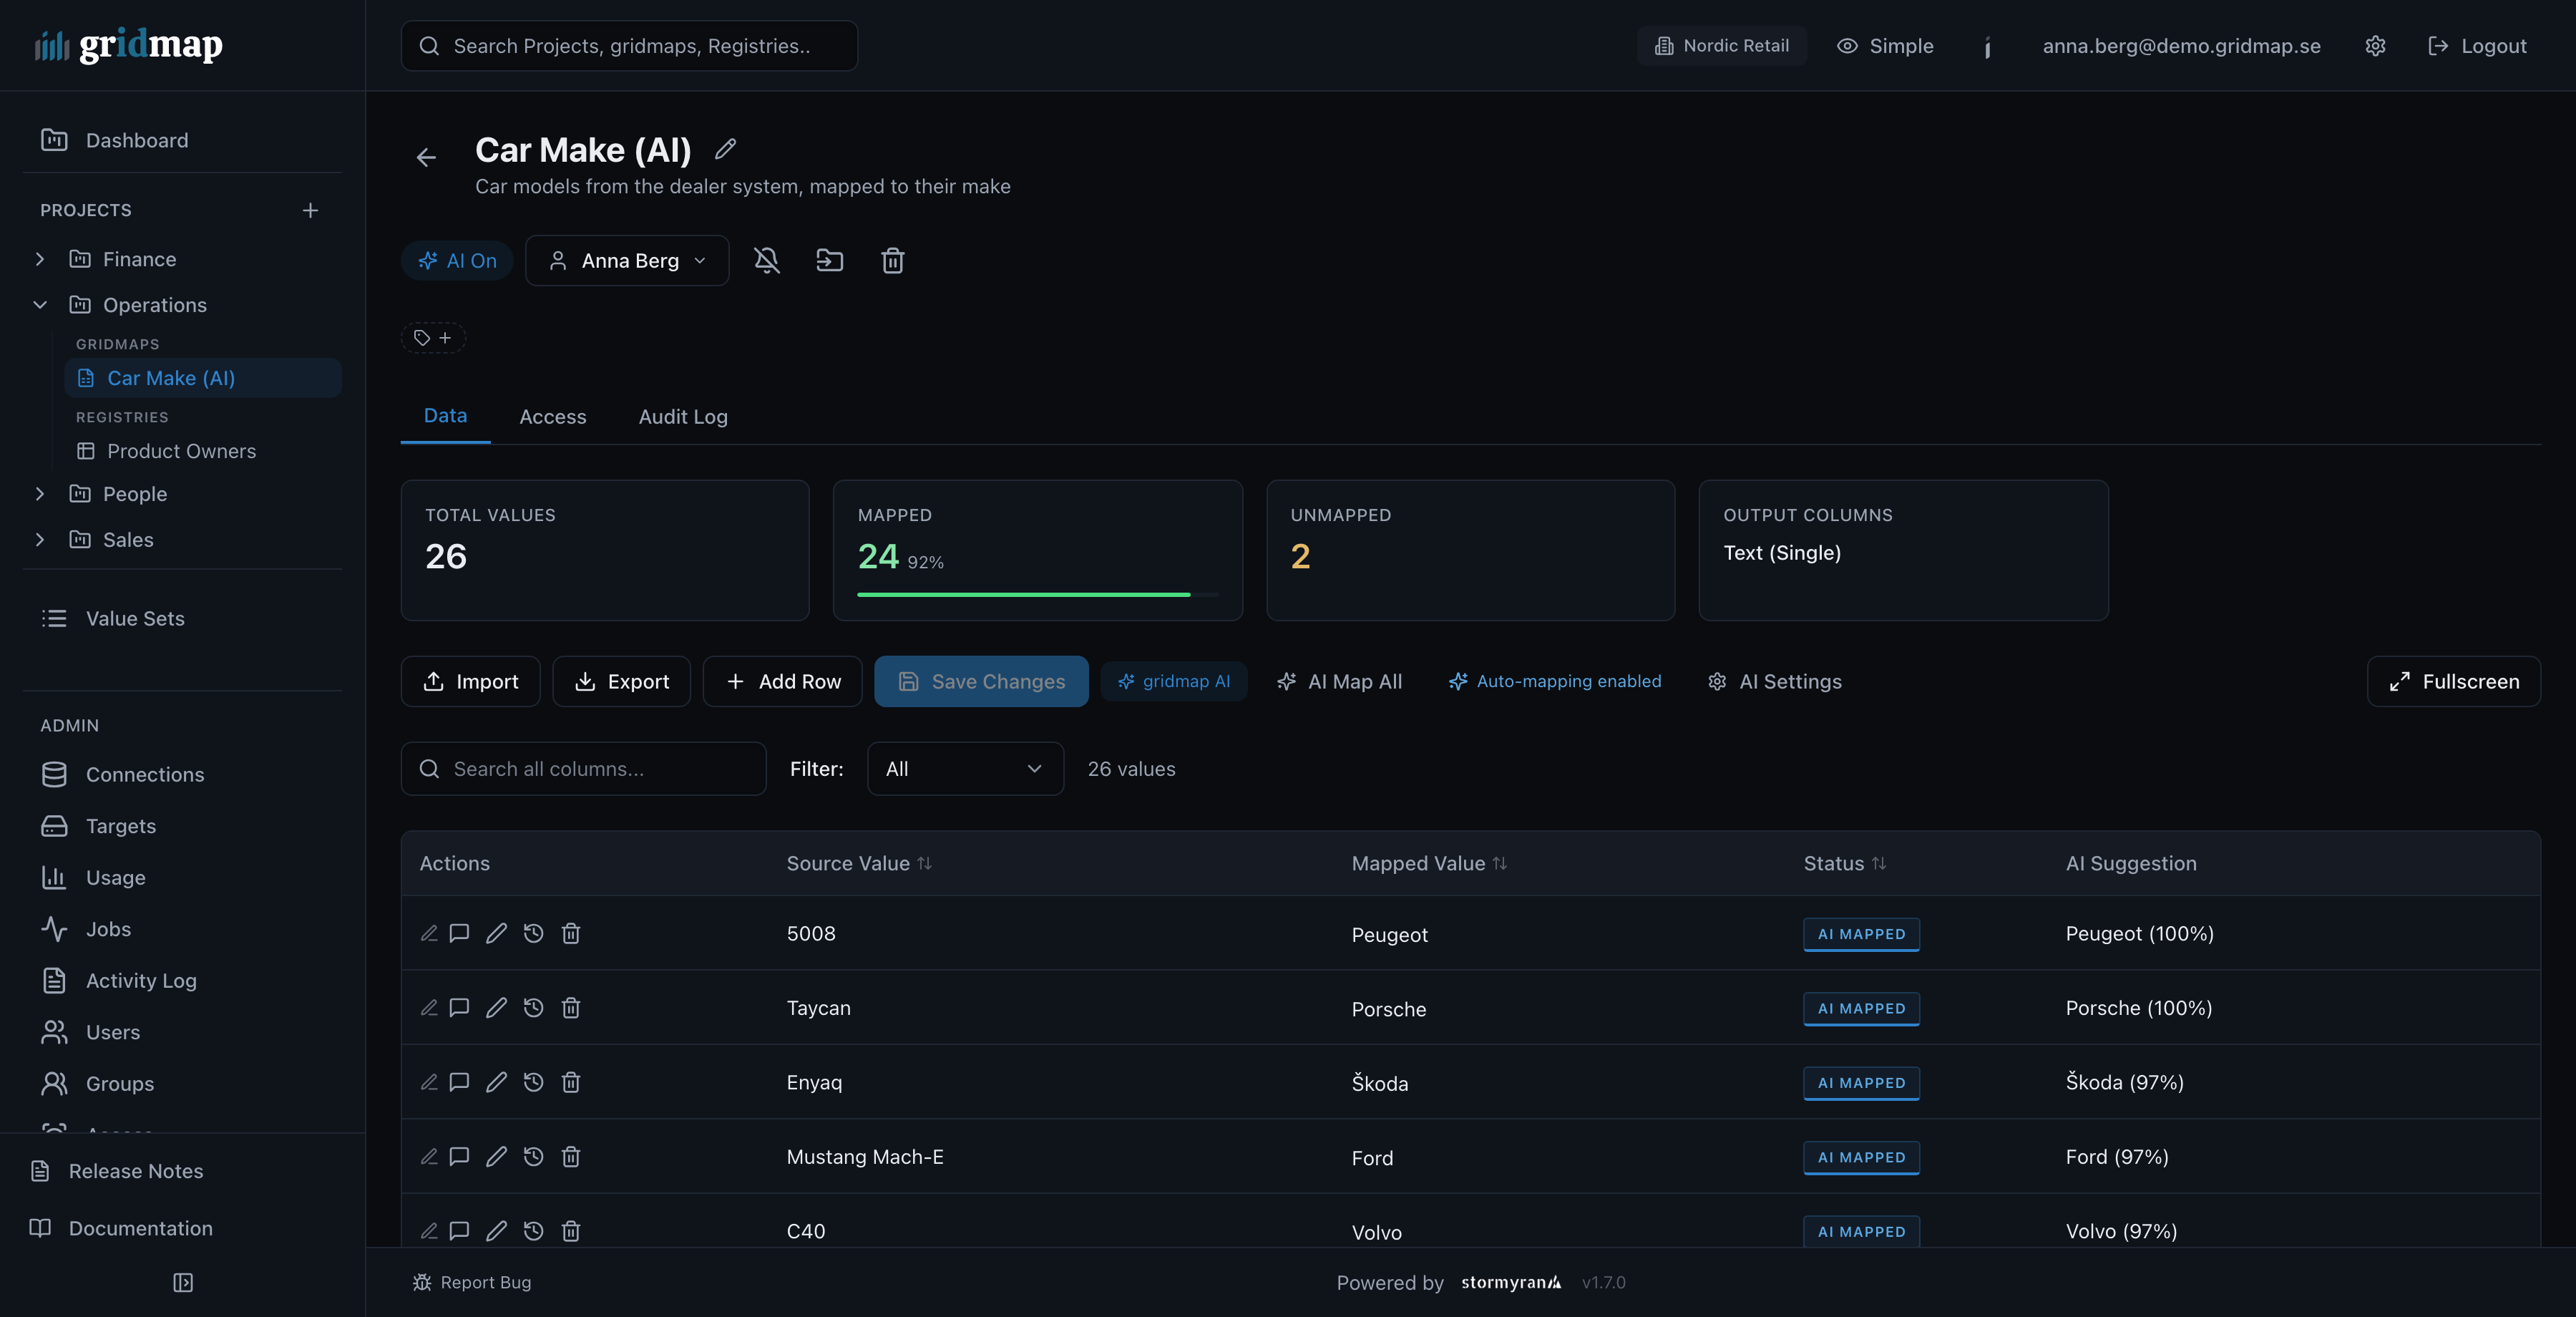
Task: Click the Import button
Action: click(470, 682)
